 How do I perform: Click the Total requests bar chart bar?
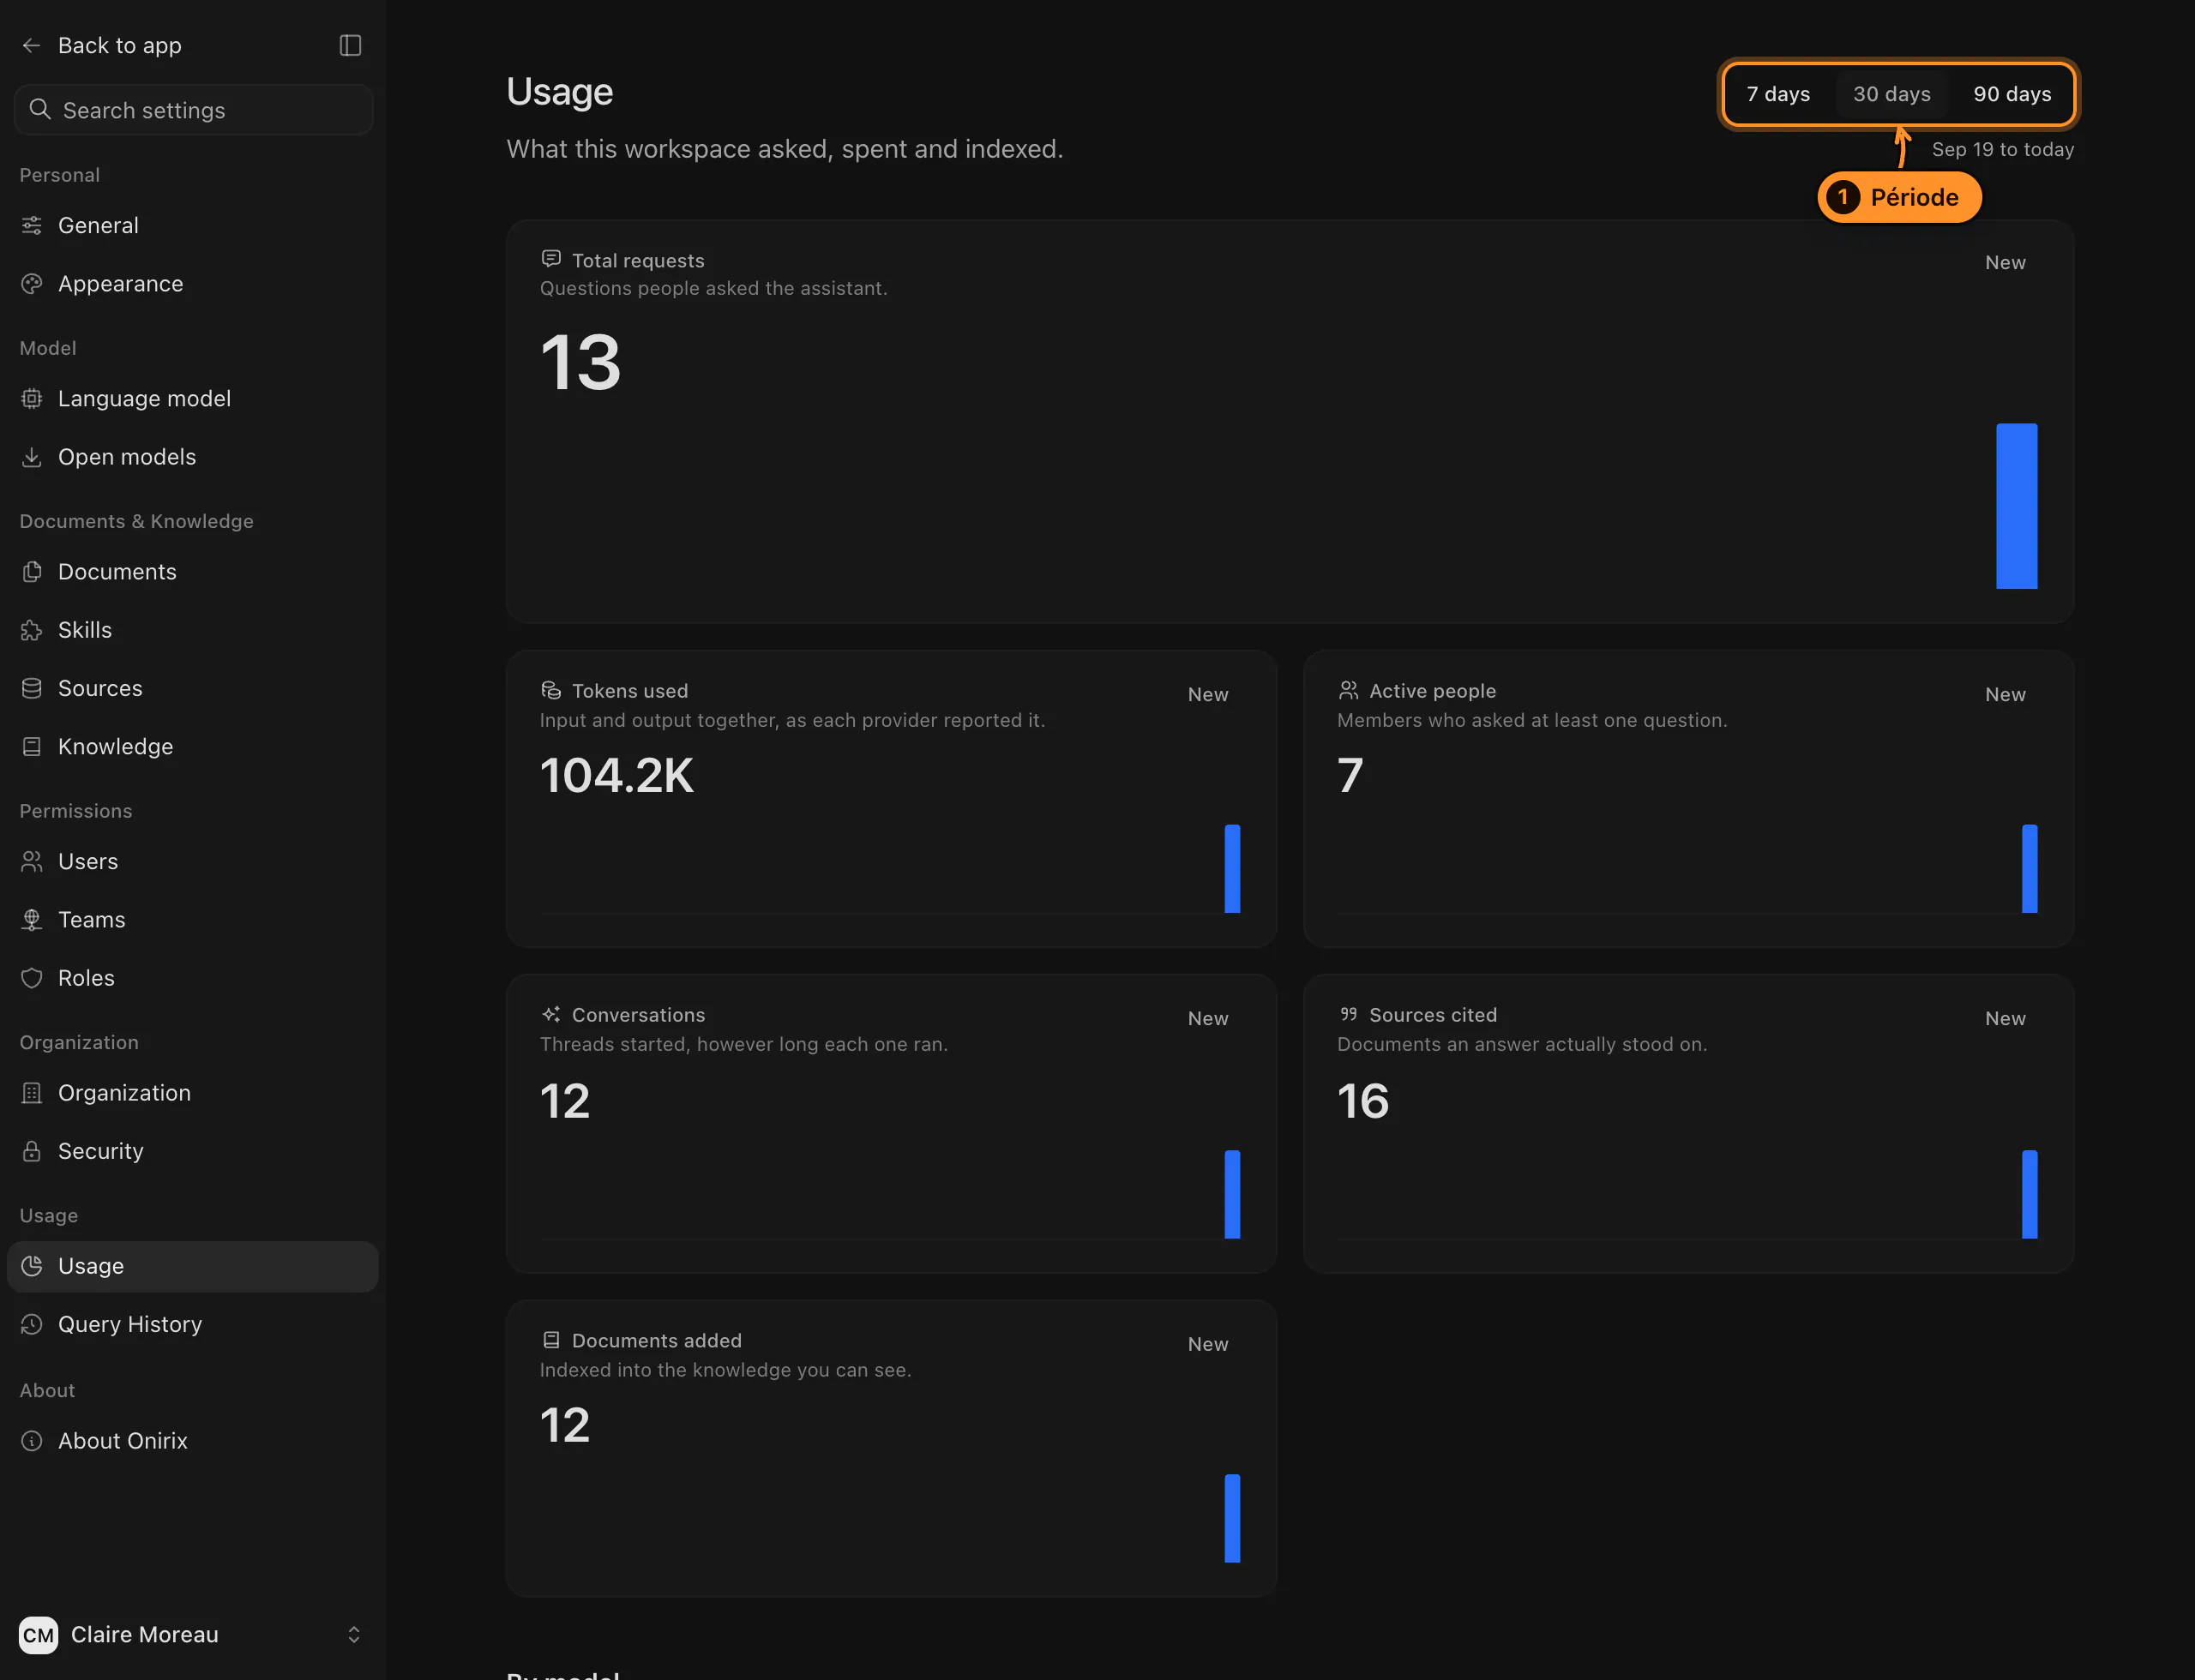(2016, 506)
